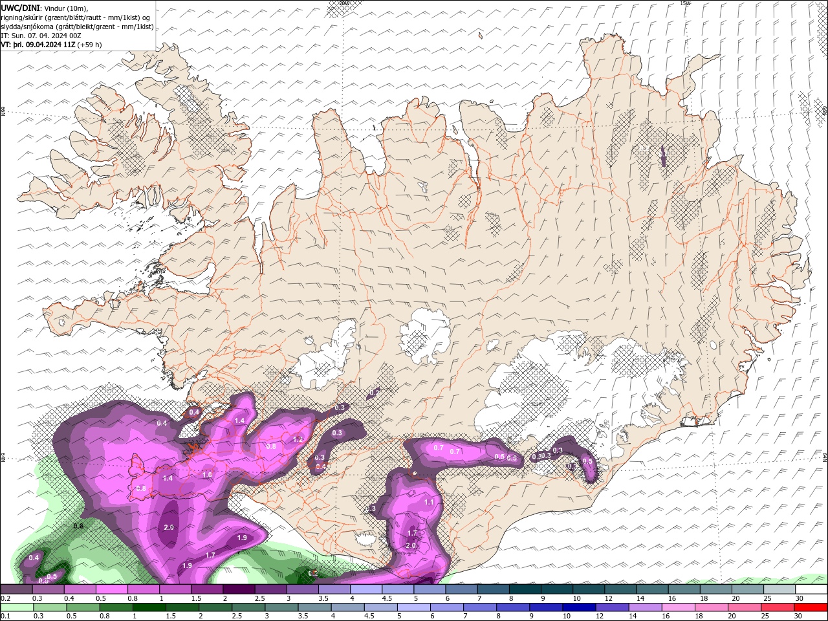
Task: Click the 'IT: Sun. 07. 04. 2024 00Z' line
Action: click(40, 36)
